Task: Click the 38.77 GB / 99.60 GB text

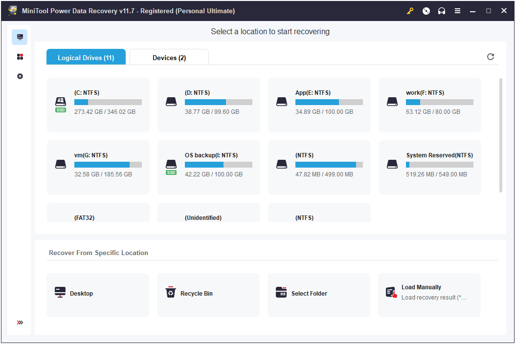Action: 212,112
